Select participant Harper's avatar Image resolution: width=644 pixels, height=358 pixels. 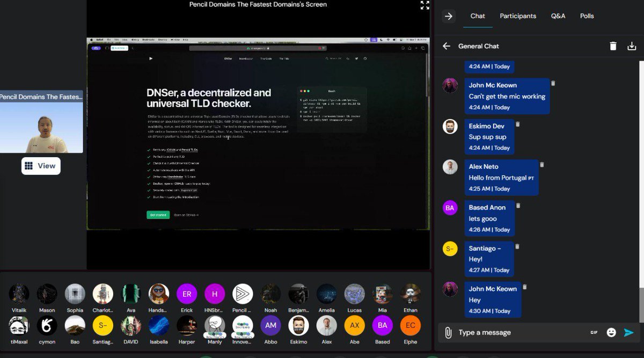point(187,325)
